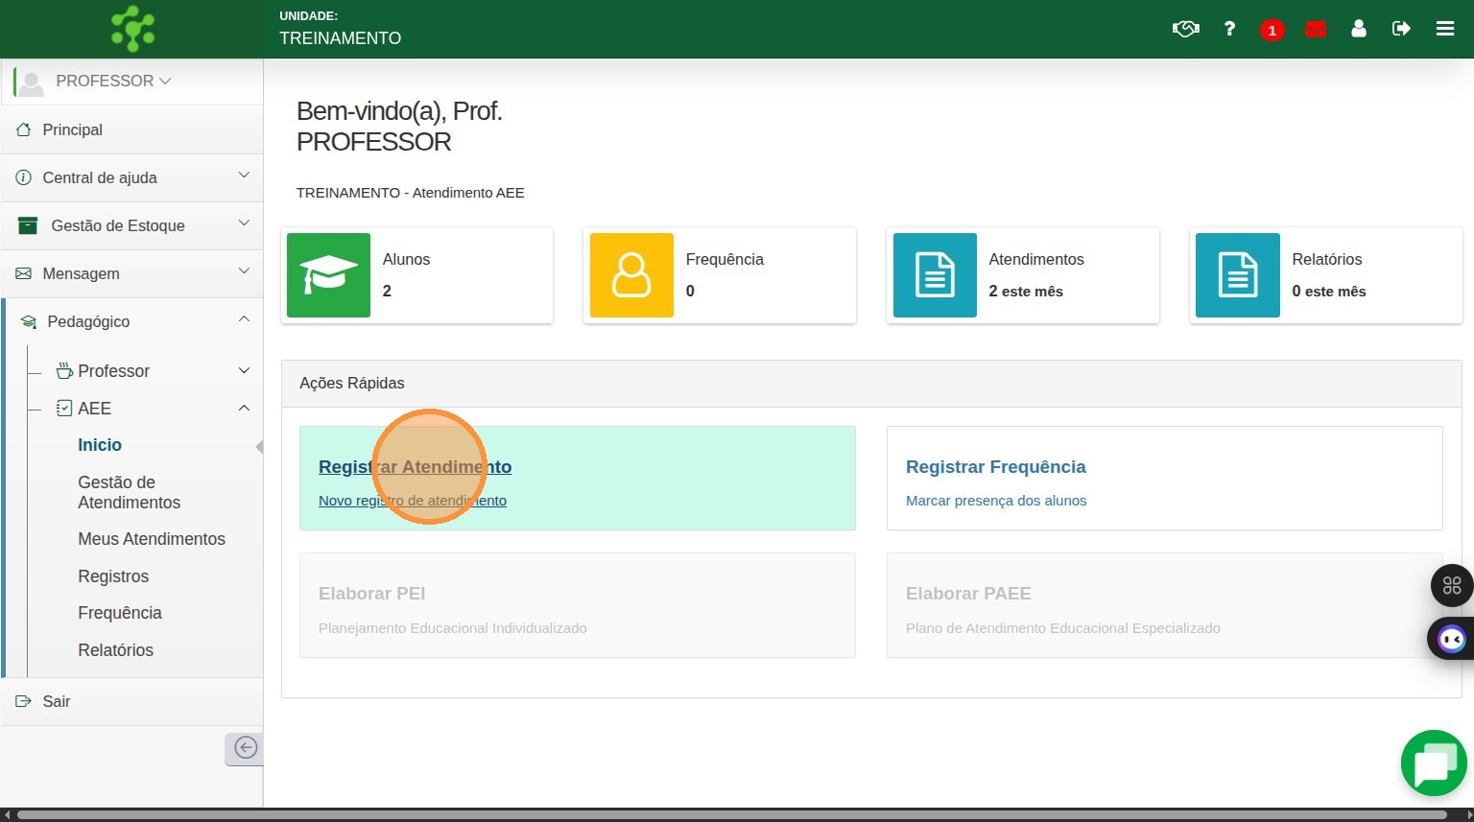The height and width of the screenshot is (822, 1474).
Task: Click the disabled Elaborar PEI card
Action: 578,605
